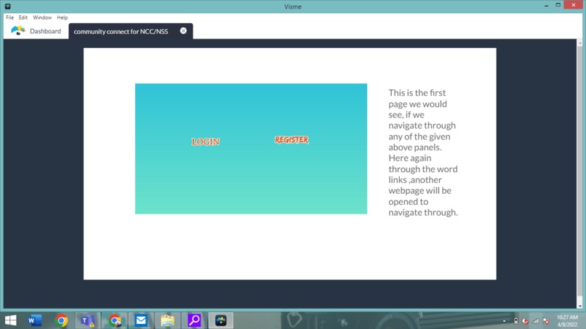Click the battery icon in system tray
Viewport: 586px width, 329px height.
pos(515,321)
